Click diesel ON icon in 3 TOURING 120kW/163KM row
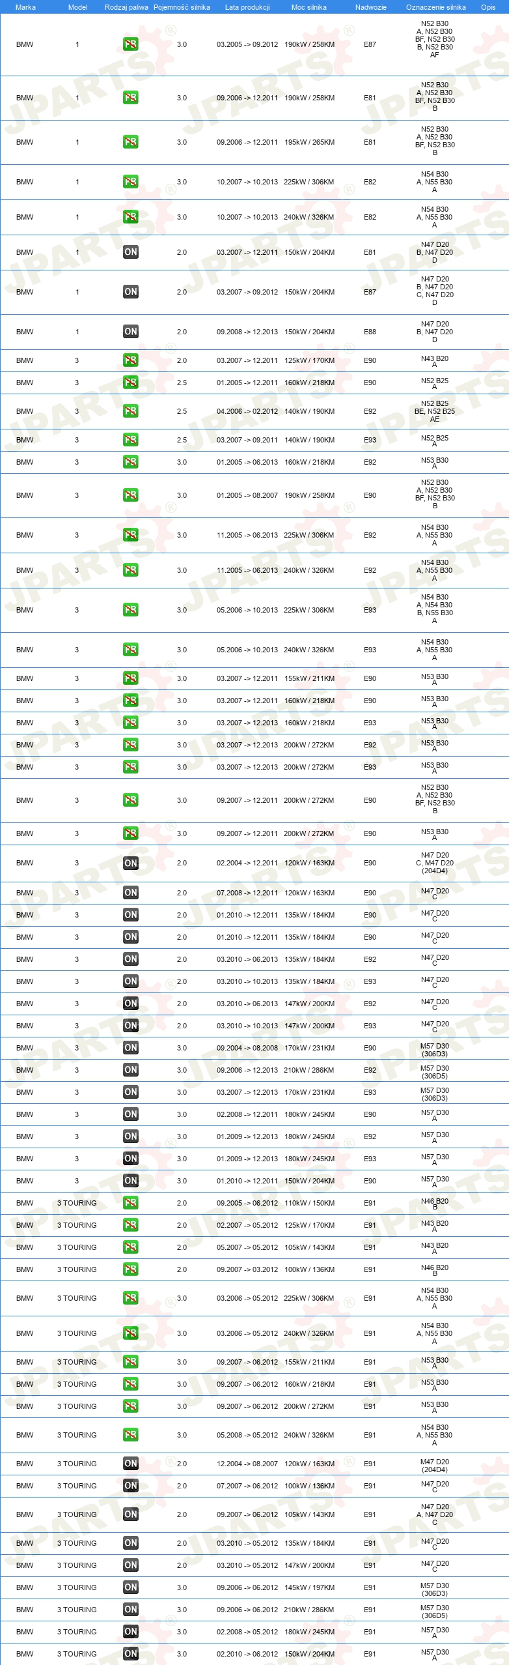Screen dimensions: 509x1665 (x=131, y=1464)
